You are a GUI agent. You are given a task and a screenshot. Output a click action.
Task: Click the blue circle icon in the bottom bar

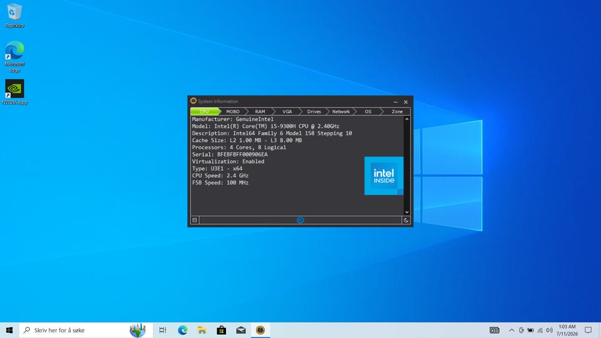pyautogui.click(x=300, y=220)
